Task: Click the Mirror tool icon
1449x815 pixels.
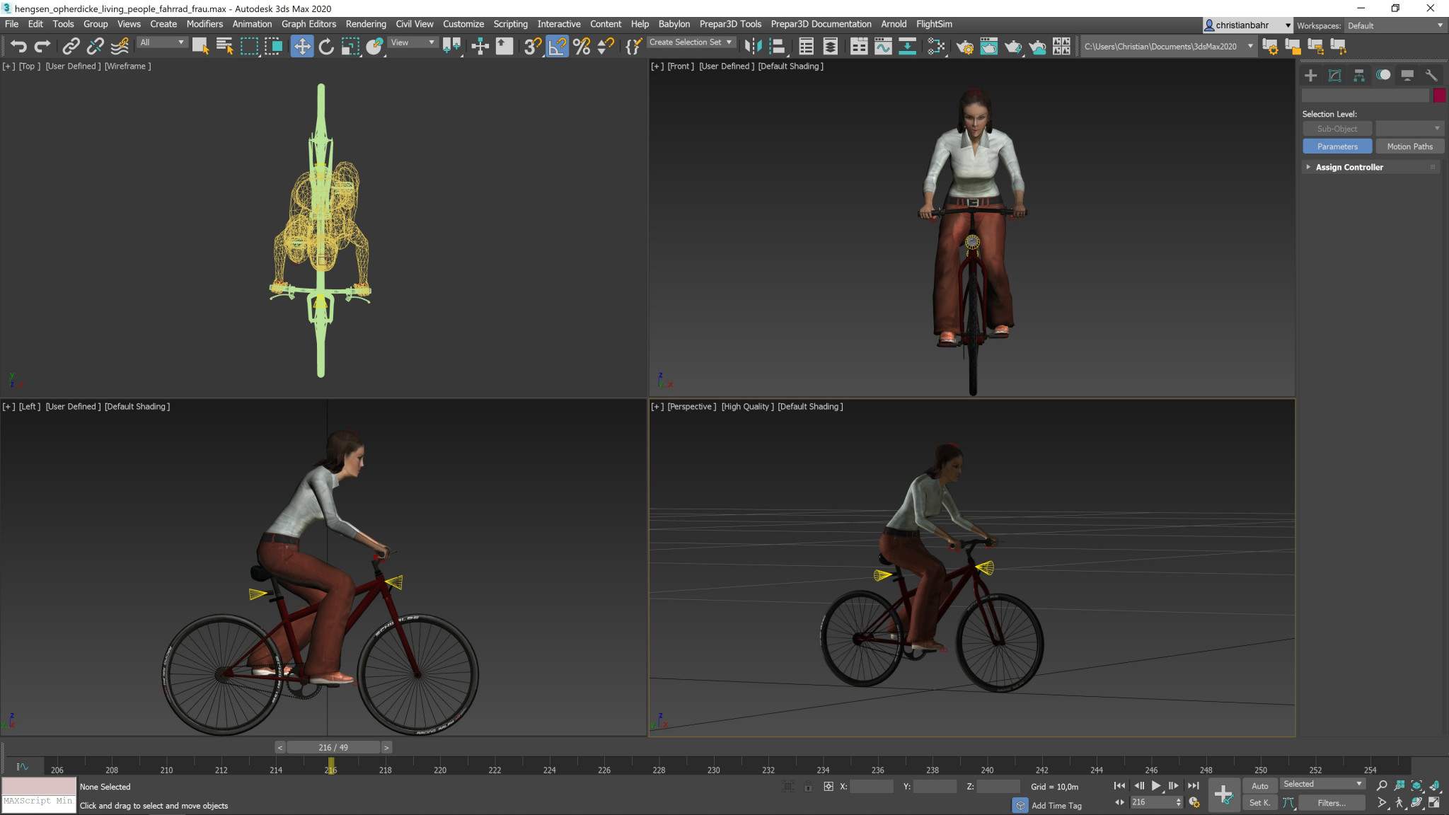Action: [x=753, y=47]
